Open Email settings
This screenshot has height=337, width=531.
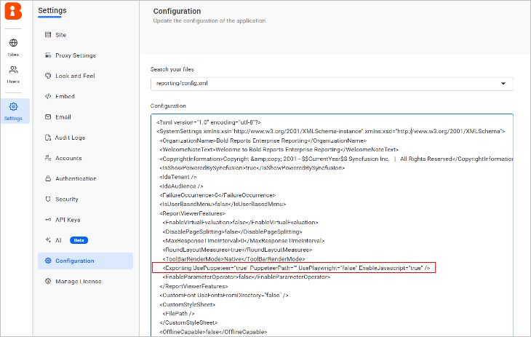point(63,117)
